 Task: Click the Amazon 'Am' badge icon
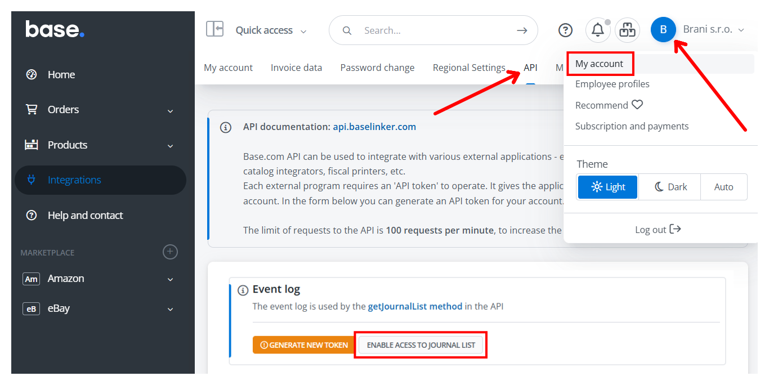[x=32, y=279]
